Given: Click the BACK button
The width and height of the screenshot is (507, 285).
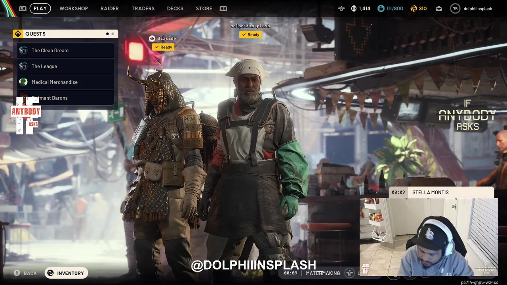Looking at the screenshot, I should (x=30, y=273).
